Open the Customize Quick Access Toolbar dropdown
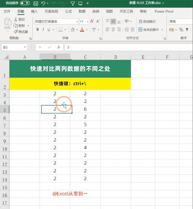Screen dimensions: 193x209 click(88, 3)
